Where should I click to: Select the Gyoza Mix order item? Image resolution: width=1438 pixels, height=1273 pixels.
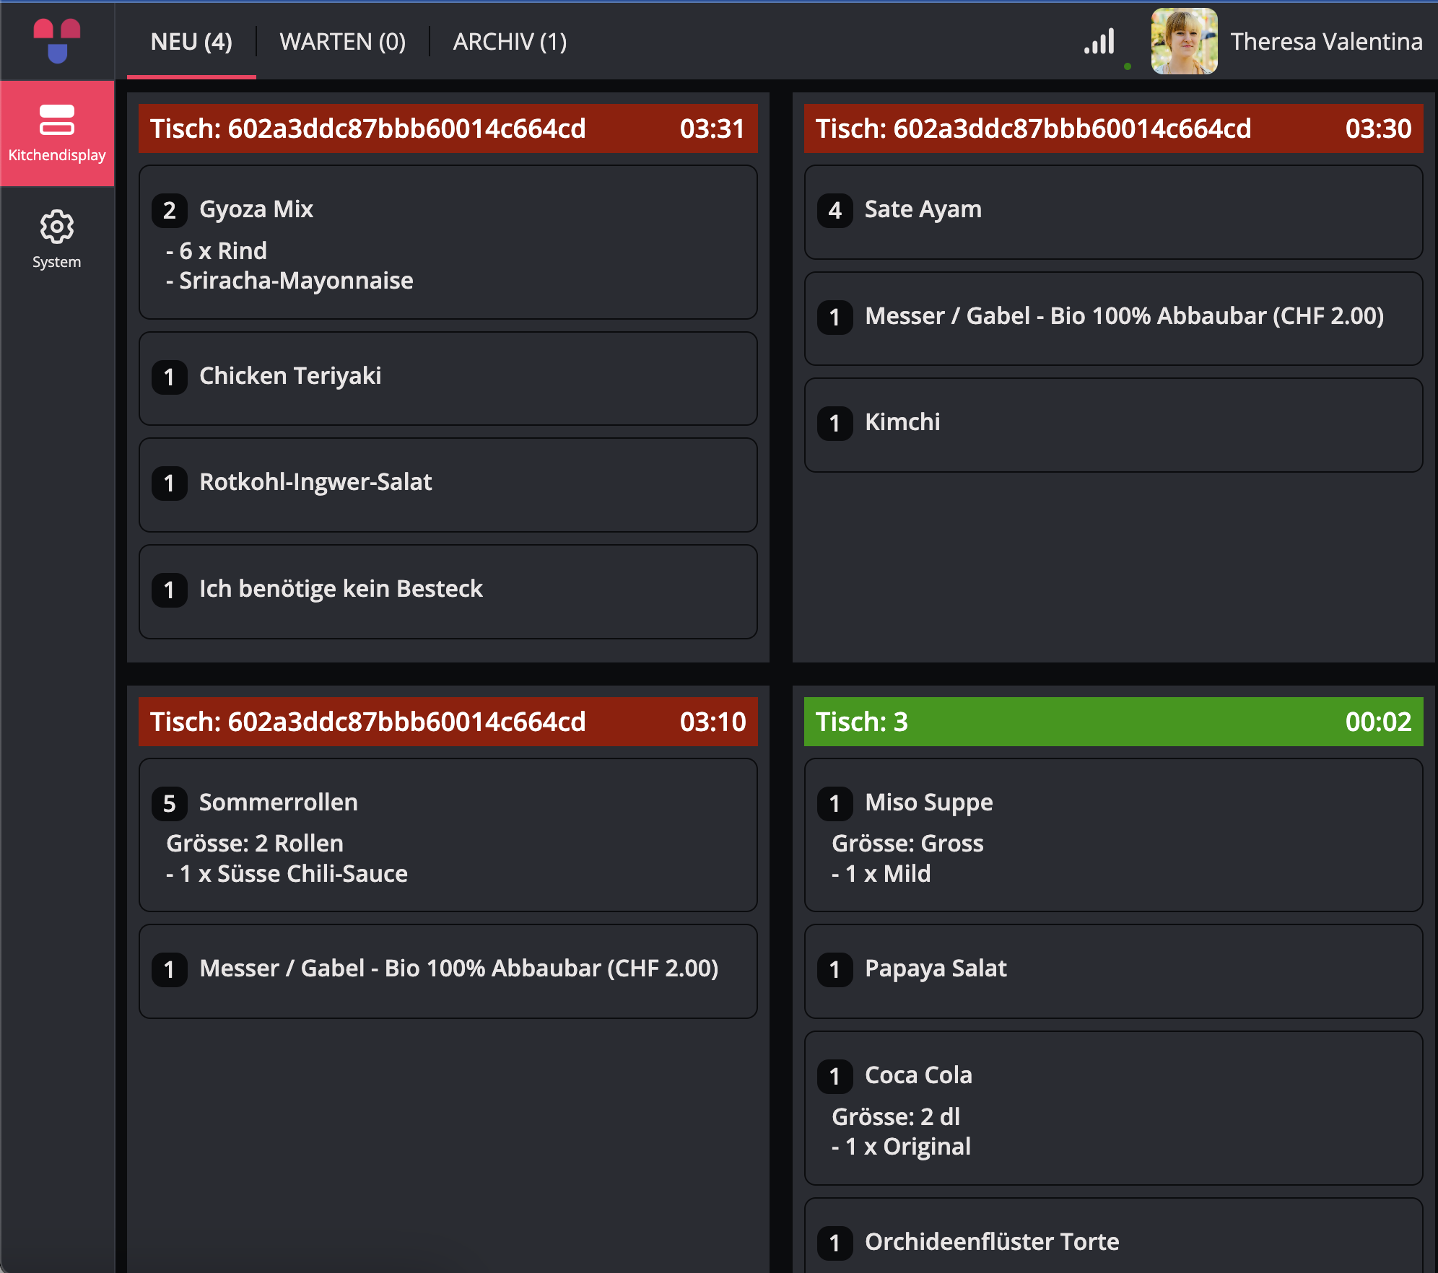click(448, 242)
